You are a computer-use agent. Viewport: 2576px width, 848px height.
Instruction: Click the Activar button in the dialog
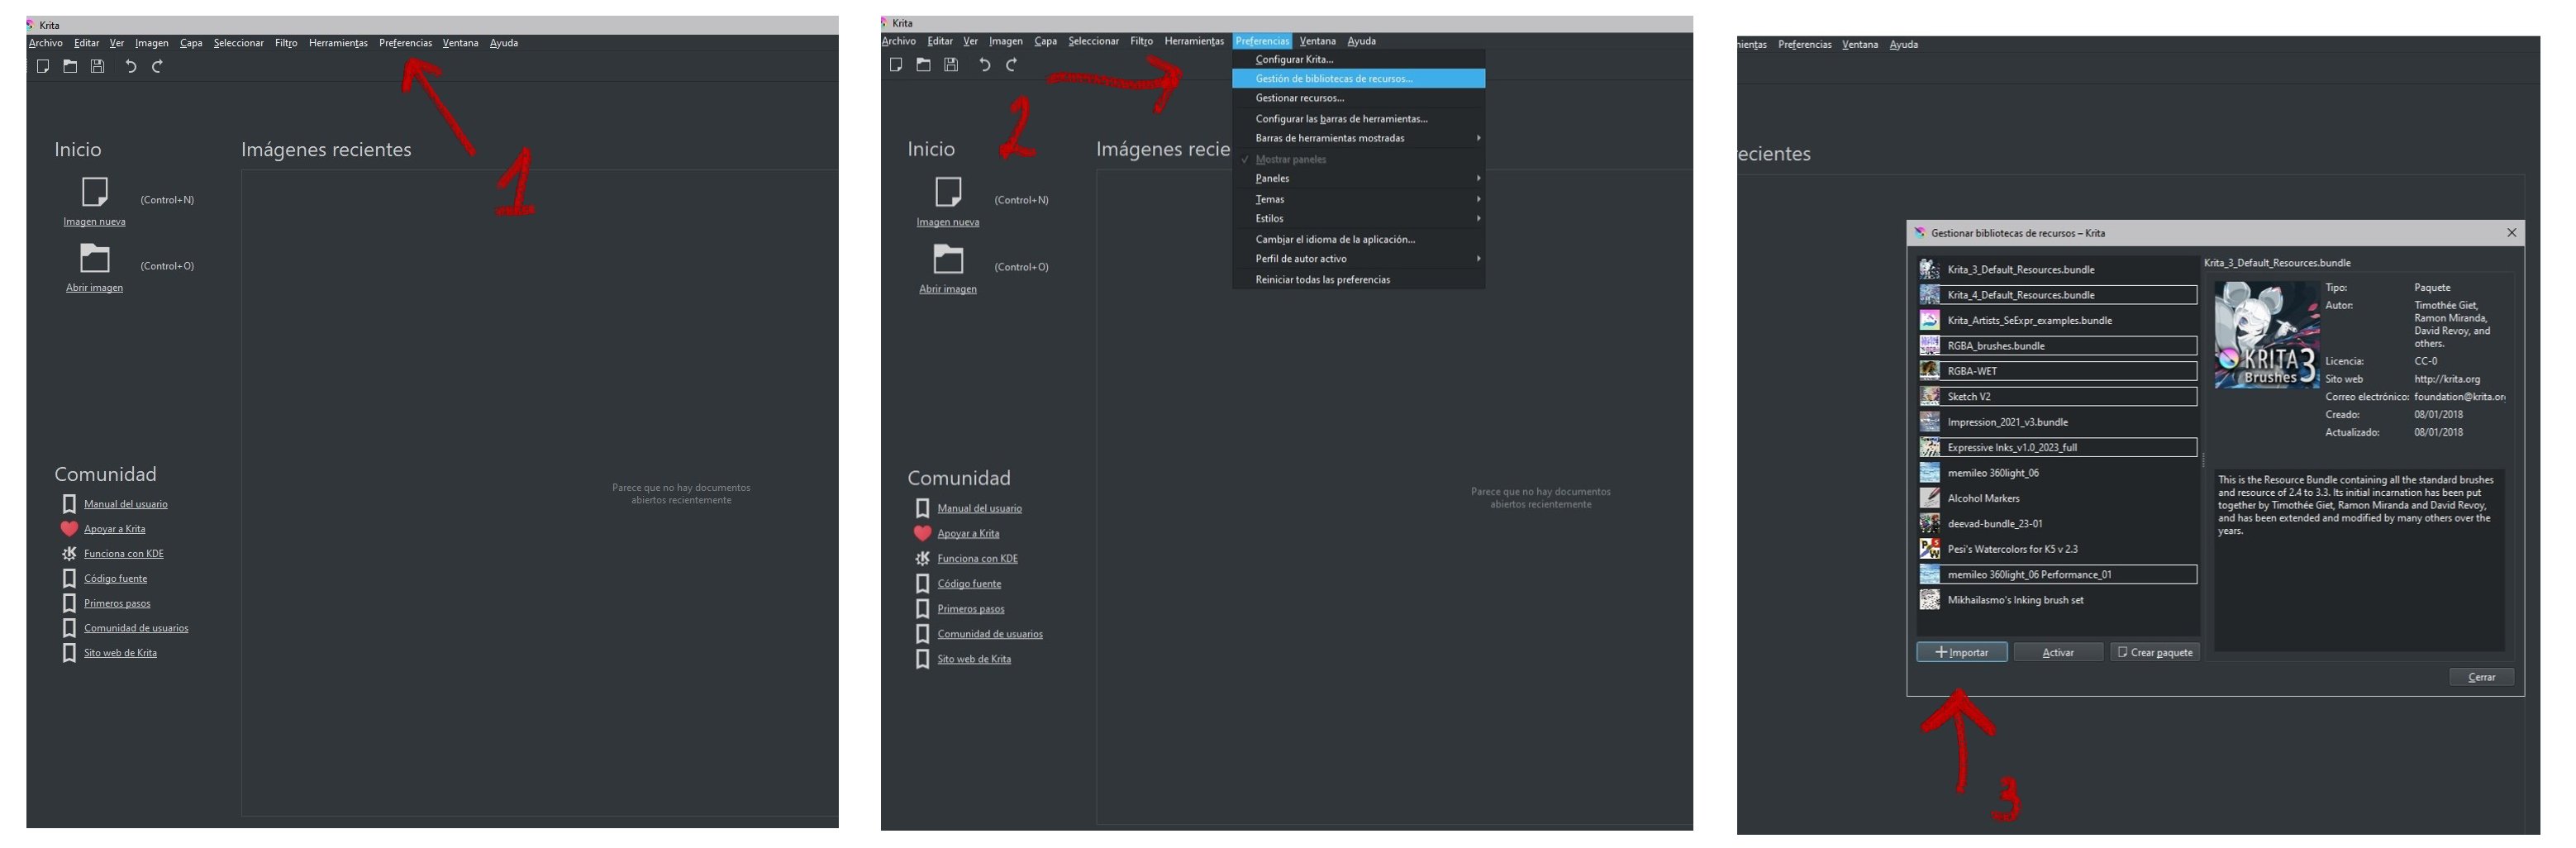point(2058,652)
